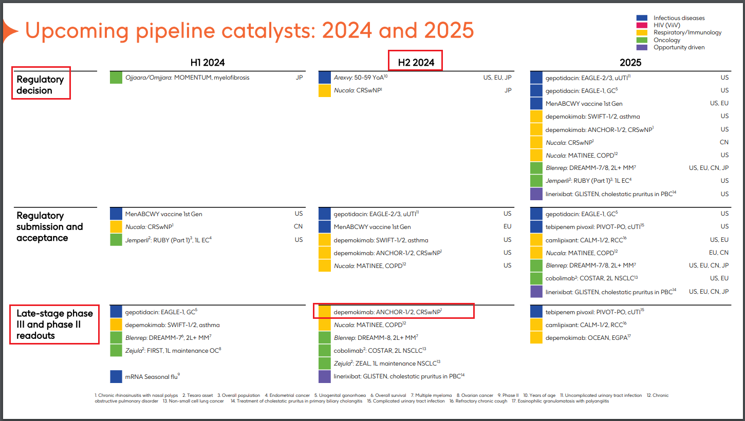This screenshot has width=745, height=421.
Task: Click the Blenrep DREAMM-8, 2L+ MM entry
Action: (376, 337)
